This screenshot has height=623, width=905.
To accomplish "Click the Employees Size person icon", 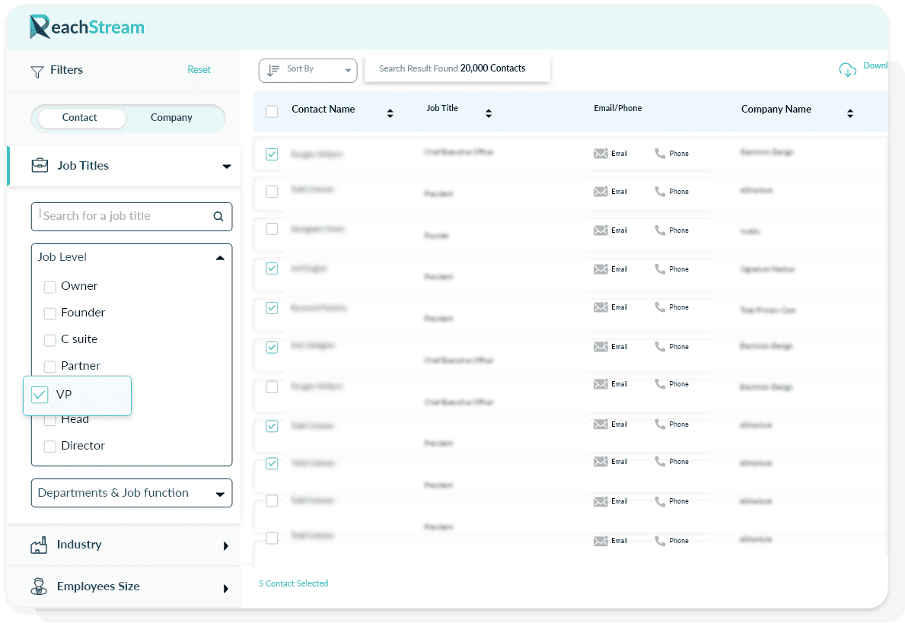I will [x=40, y=586].
